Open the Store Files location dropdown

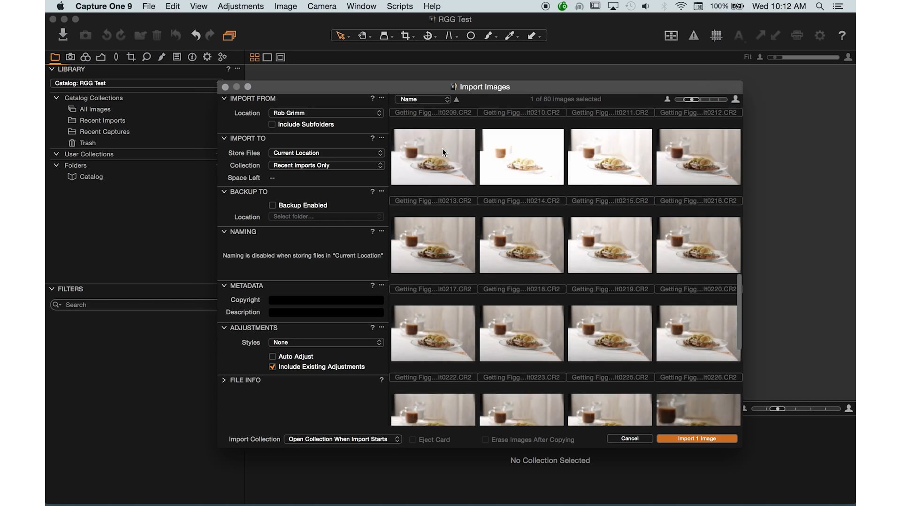coord(326,153)
